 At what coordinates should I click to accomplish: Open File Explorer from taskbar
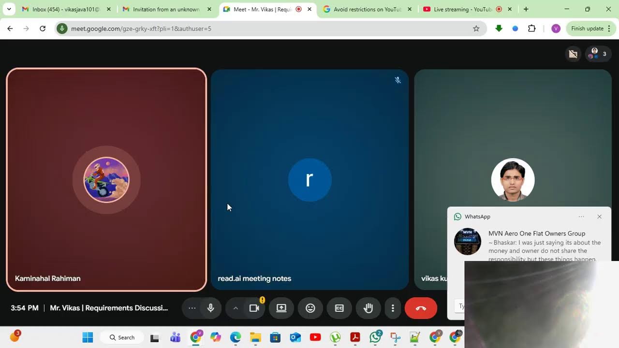pyautogui.click(x=255, y=337)
